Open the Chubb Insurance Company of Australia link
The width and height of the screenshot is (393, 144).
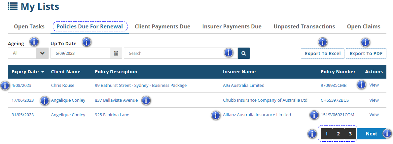point(265,100)
